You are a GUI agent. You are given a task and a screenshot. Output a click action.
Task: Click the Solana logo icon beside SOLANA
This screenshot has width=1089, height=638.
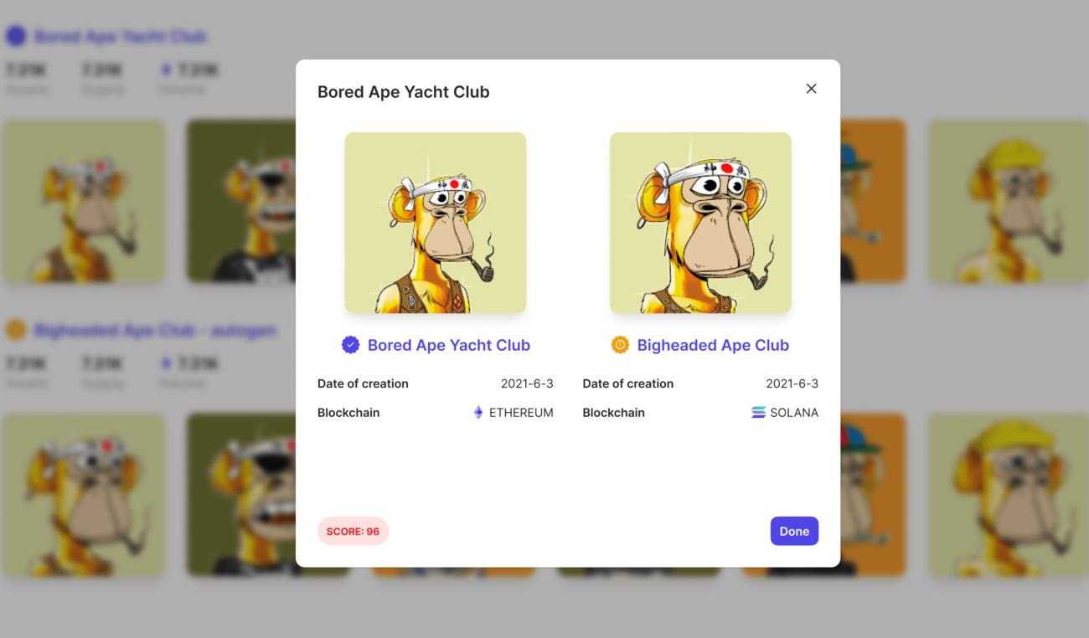[758, 413]
